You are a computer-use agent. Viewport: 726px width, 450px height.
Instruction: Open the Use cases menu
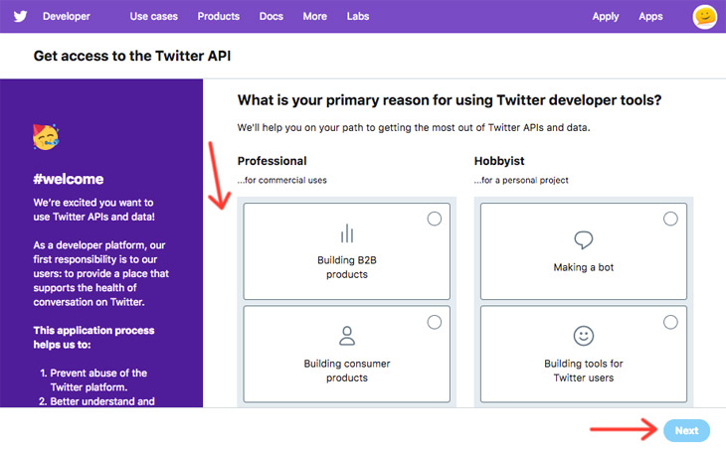154,16
